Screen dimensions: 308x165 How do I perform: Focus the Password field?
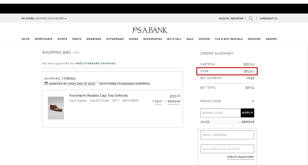(227, 149)
